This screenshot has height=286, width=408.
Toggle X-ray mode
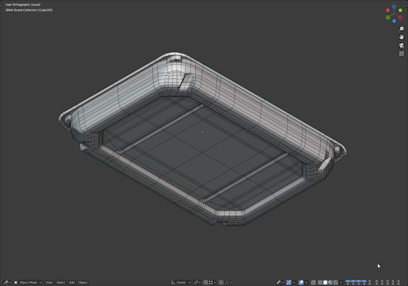click(x=313, y=282)
